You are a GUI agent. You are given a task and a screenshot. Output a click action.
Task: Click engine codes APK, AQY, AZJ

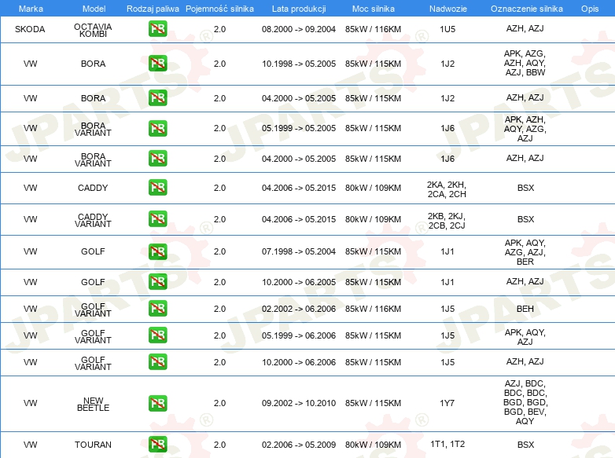(x=525, y=337)
